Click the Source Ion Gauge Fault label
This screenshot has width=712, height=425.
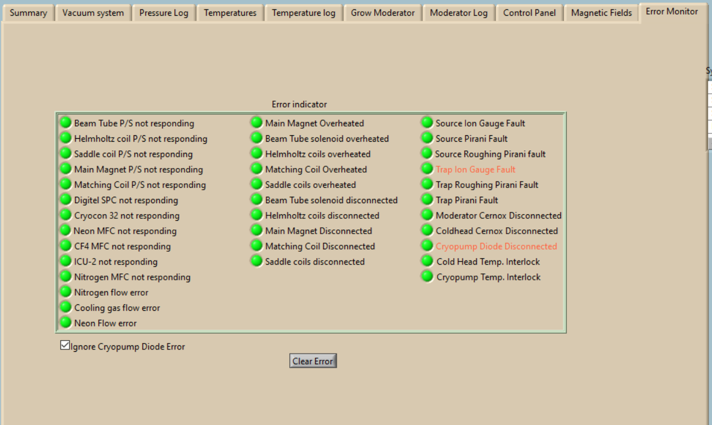coord(480,123)
